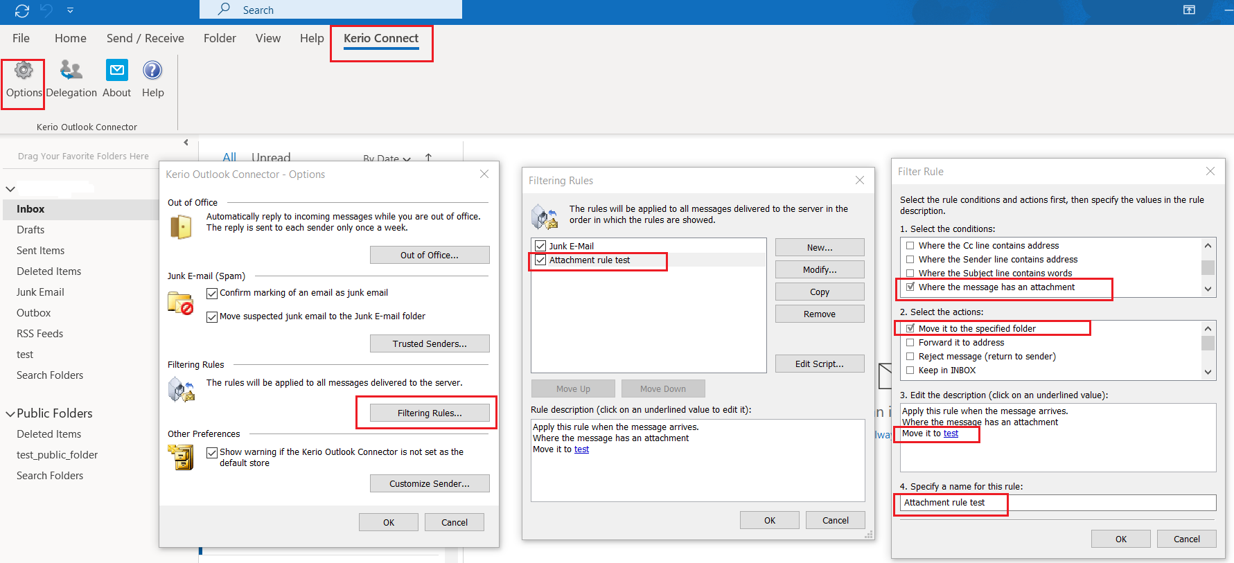The height and width of the screenshot is (563, 1234).
Task: Show Unread messages filter
Action: click(271, 157)
